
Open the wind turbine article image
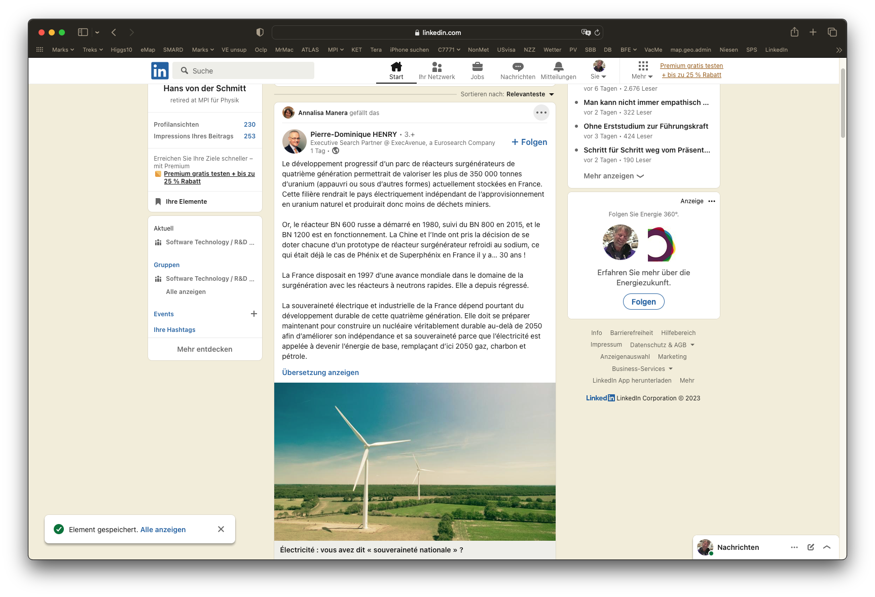click(x=415, y=462)
